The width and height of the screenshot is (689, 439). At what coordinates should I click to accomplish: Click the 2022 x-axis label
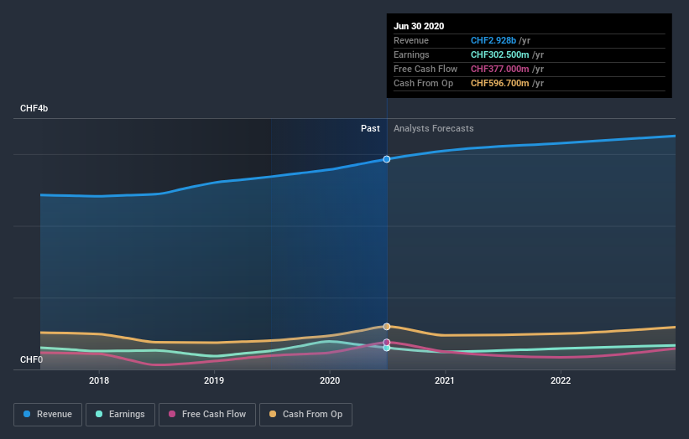tap(561, 380)
